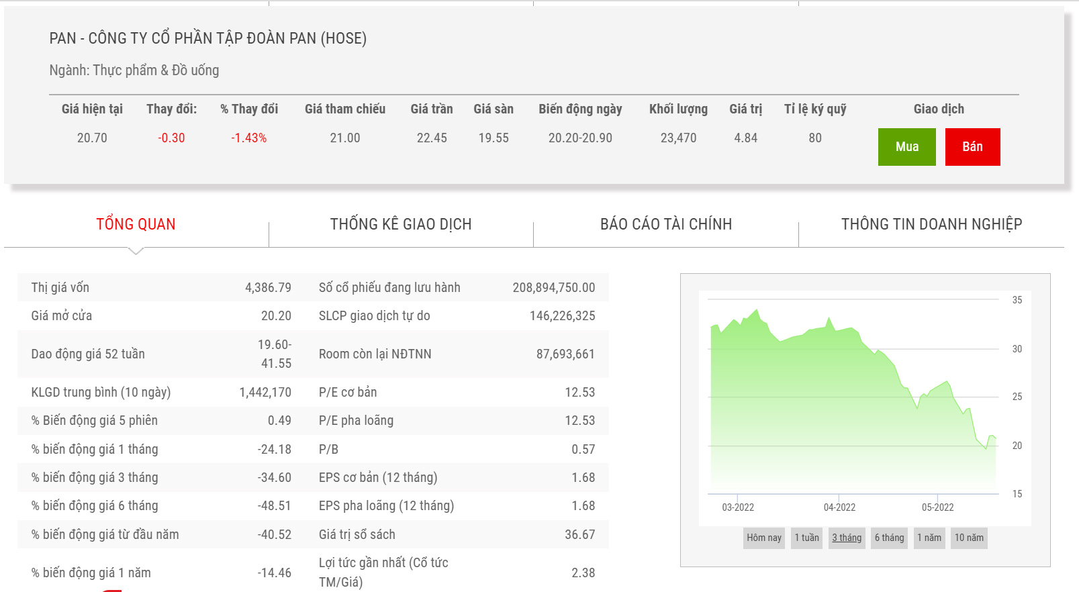Viewport: 1079px width, 592px height.
Task: Select the 1 tuần chart range
Action: (x=806, y=538)
